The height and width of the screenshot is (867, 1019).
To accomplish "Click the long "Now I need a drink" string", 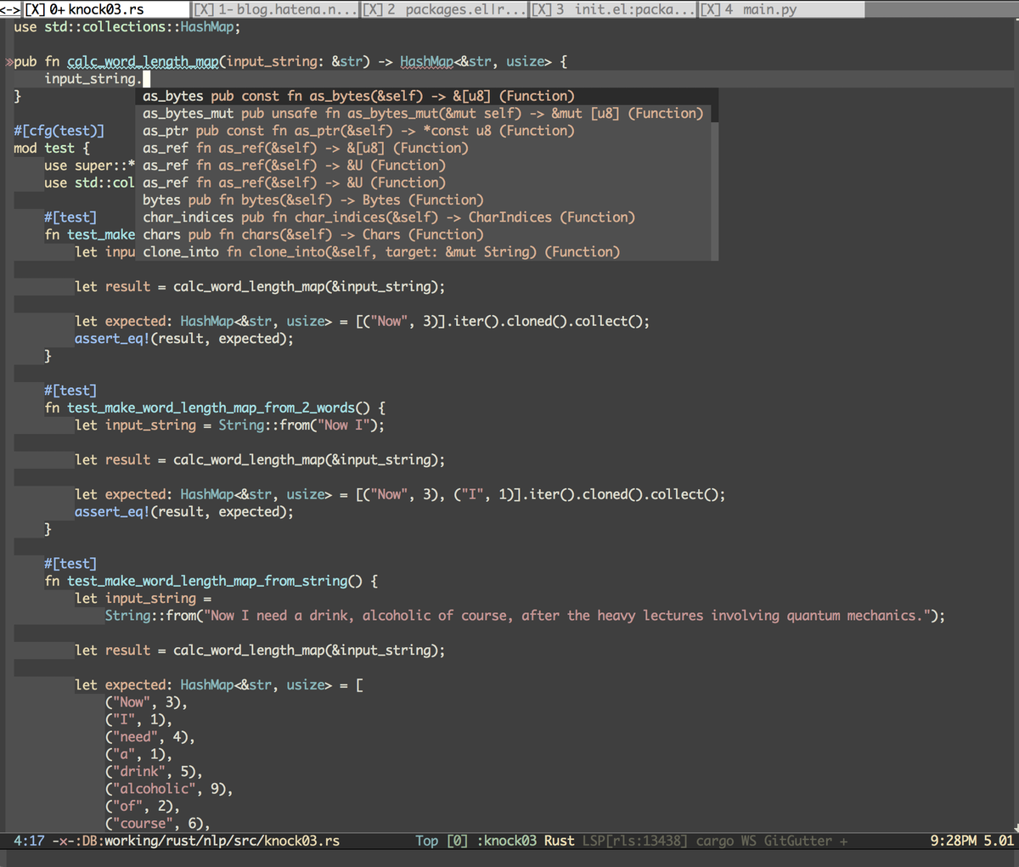I will [x=566, y=616].
